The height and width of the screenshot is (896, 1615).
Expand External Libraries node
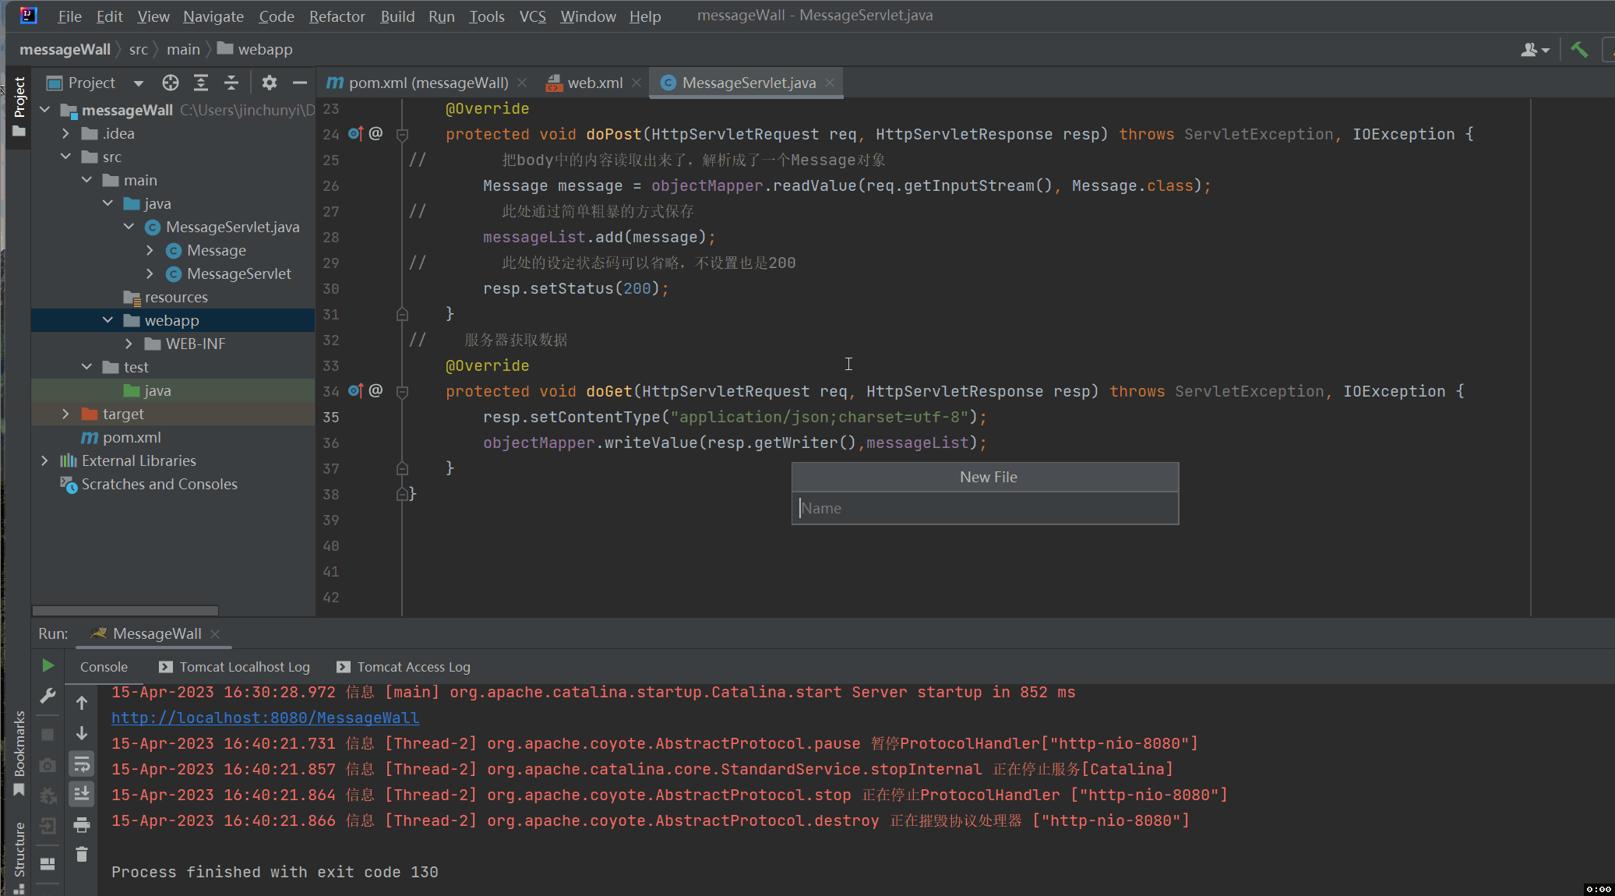(x=44, y=460)
